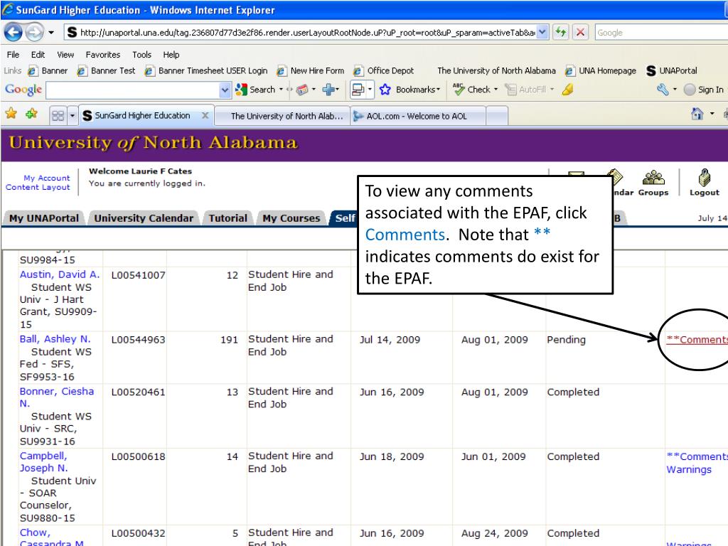This screenshot has height=546, width=728.
Task: Open the Office Depot favorite link
Action: [383, 70]
